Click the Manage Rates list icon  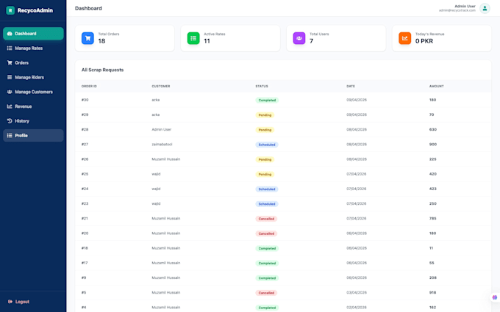[x=10, y=48]
